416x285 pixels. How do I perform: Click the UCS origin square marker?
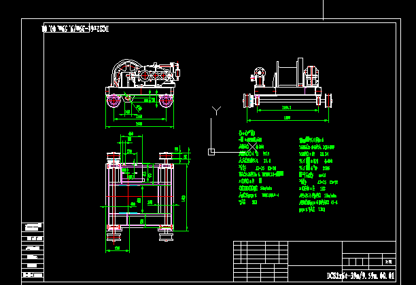211,151
